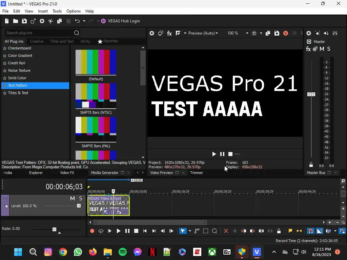
Task: Choose the (Default) test pattern preset
Action: pyautogui.click(x=96, y=65)
